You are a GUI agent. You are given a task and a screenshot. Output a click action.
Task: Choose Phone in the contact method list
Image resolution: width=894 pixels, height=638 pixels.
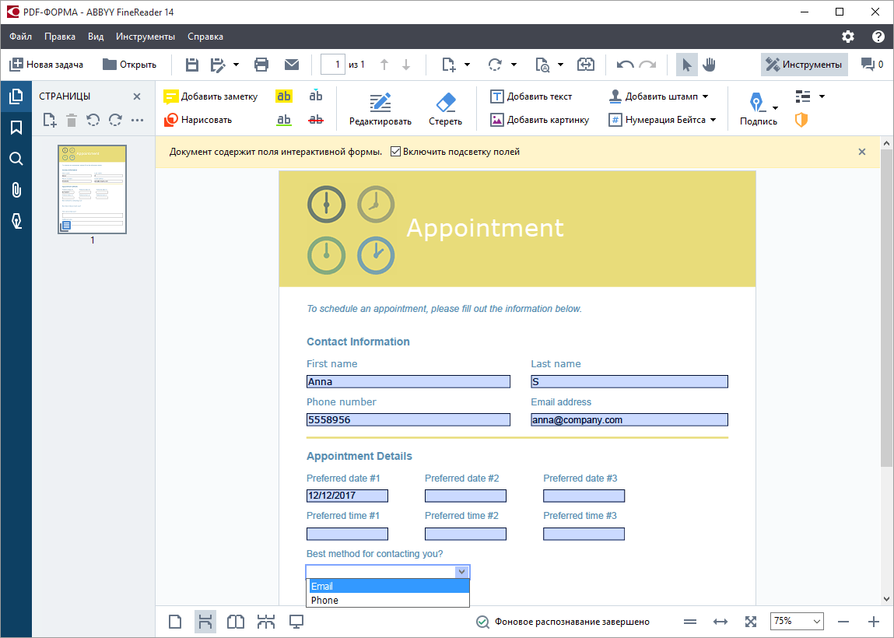pyautogui.click(x=387, y=601)
